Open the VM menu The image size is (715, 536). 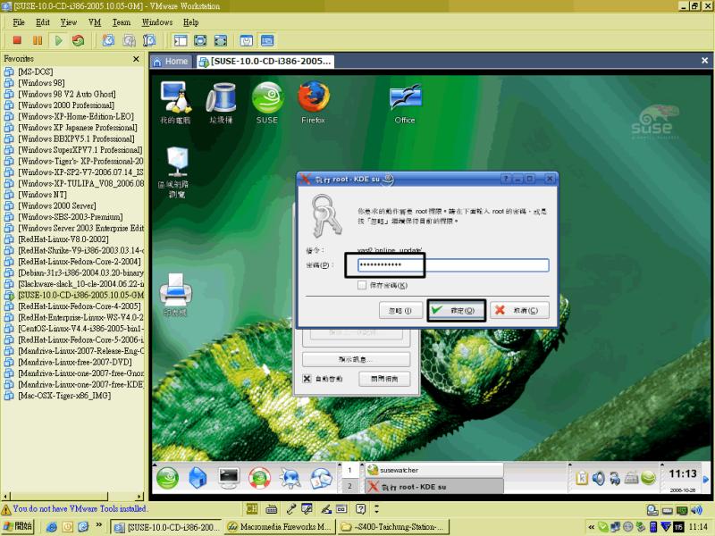95,22
